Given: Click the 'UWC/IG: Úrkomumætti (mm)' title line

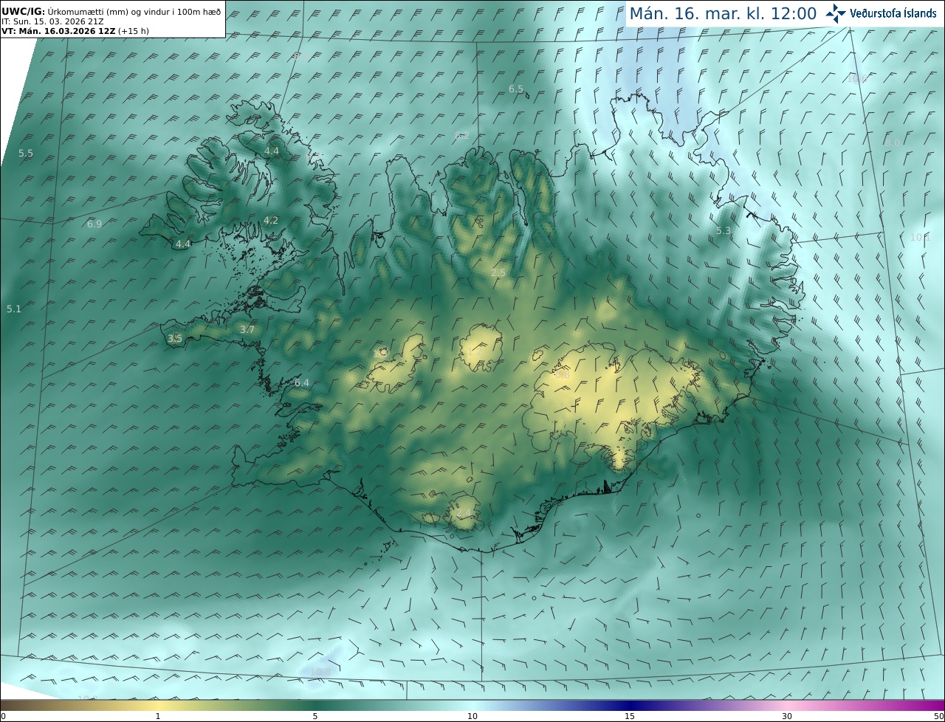Looking at the screenshot, I should click(x=111, y=12).
